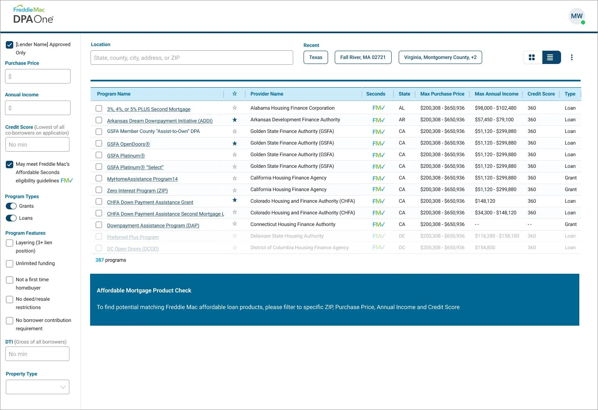Screen dimensions: 598x410
Task: Select recent search Texas
Action: pos(316,57)
